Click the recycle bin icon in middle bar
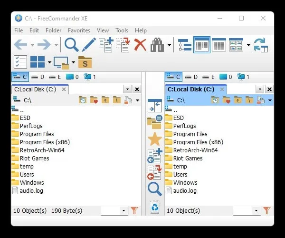Screen dimensions: 285x238 point(155,207)
